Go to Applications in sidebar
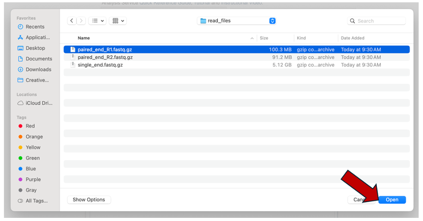Viewport: 423px width, 221px height. coord(34,37)
